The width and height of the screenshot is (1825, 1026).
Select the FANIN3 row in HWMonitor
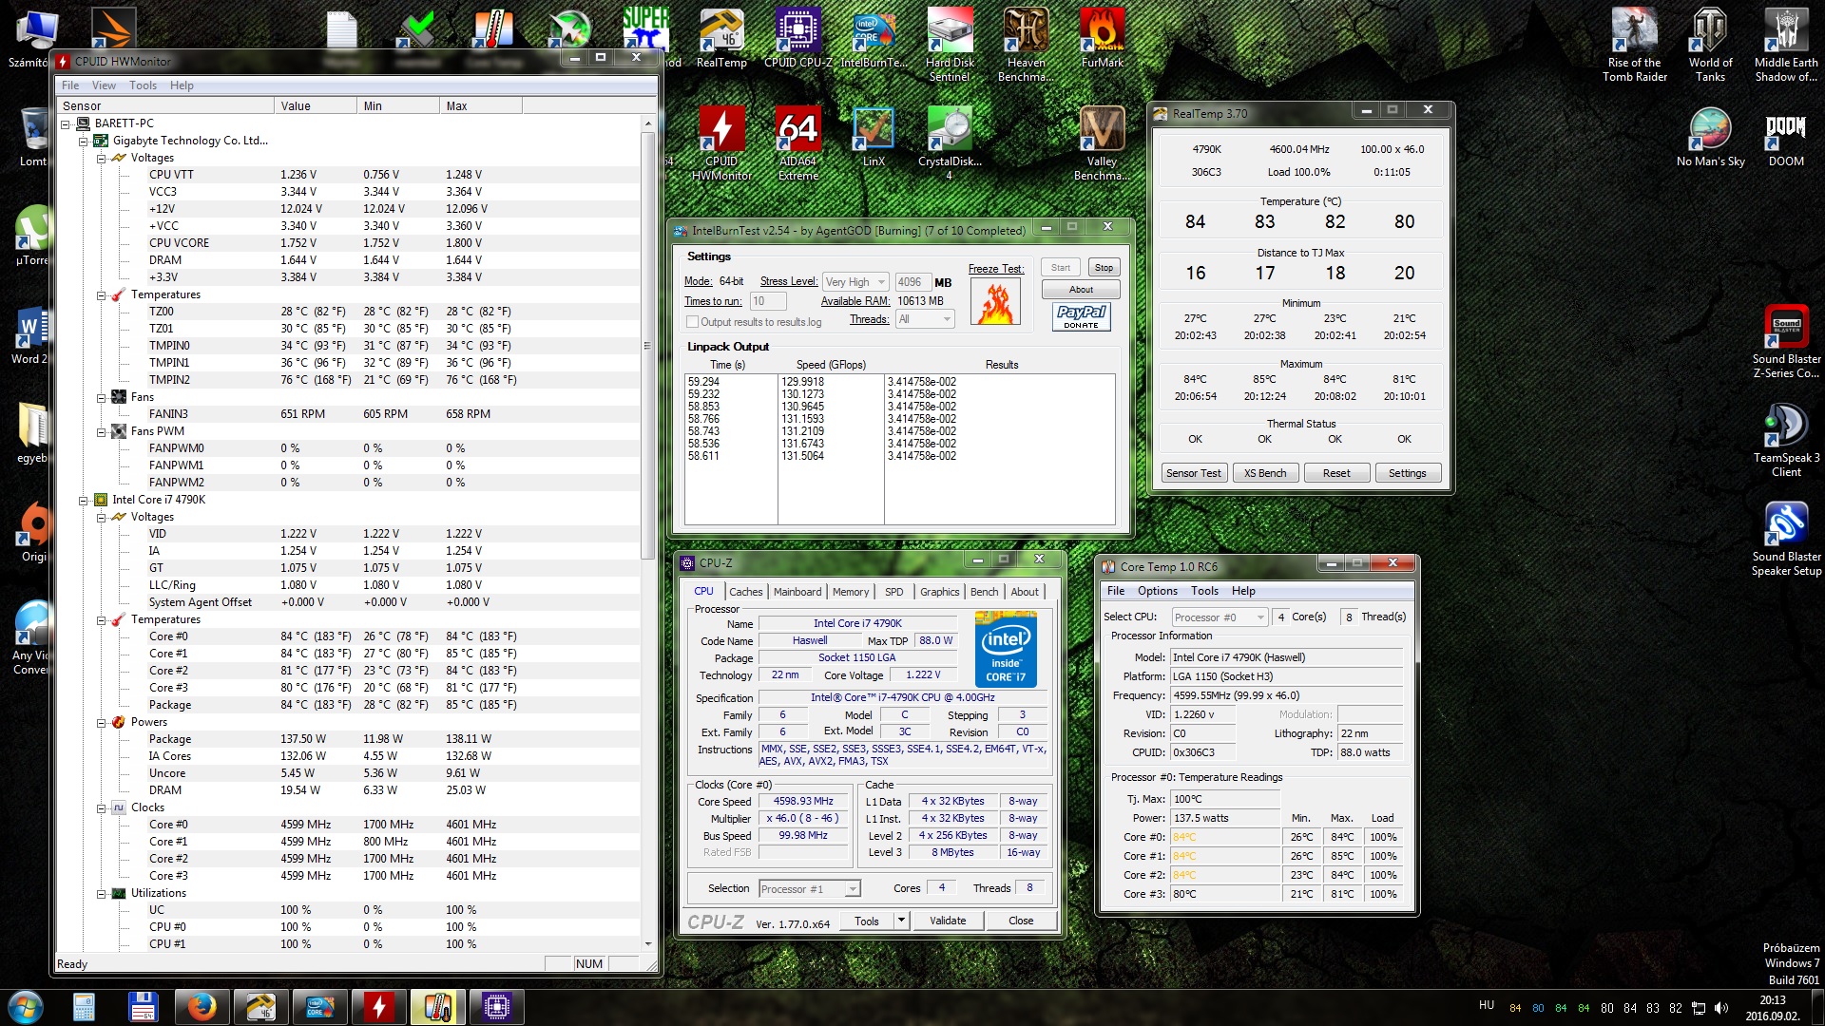[x=347, y=414]
